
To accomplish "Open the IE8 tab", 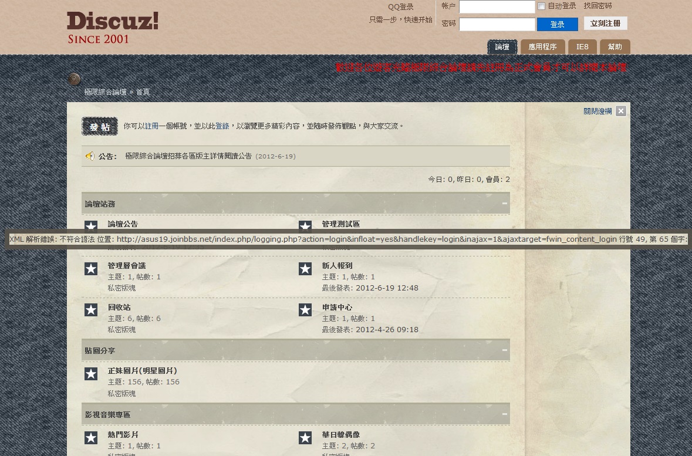I will (582, 47).
